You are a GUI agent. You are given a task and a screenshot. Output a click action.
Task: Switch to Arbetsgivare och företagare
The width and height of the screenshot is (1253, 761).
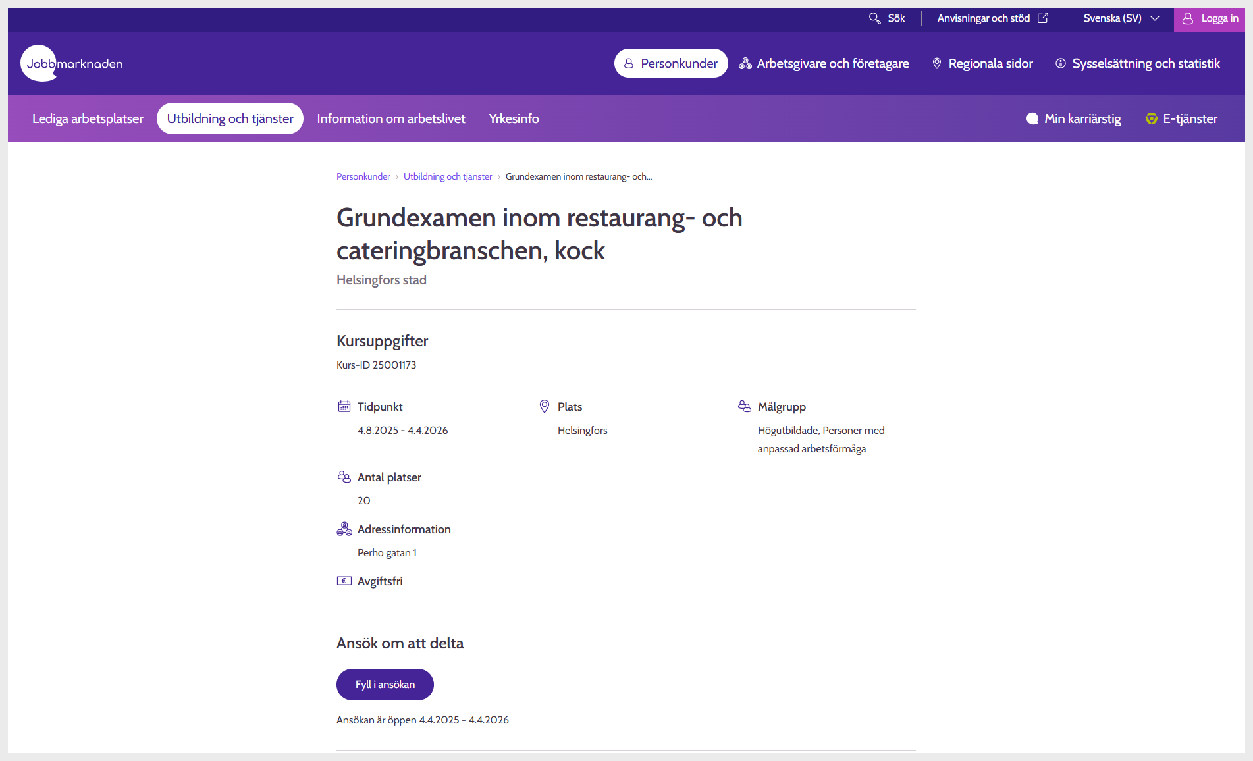[824, 63]
